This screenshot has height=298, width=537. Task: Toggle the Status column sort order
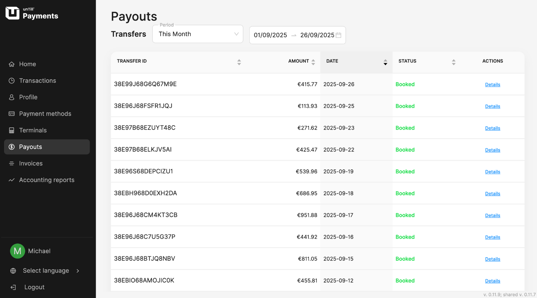pyautogui.click(x=454, y=62)
